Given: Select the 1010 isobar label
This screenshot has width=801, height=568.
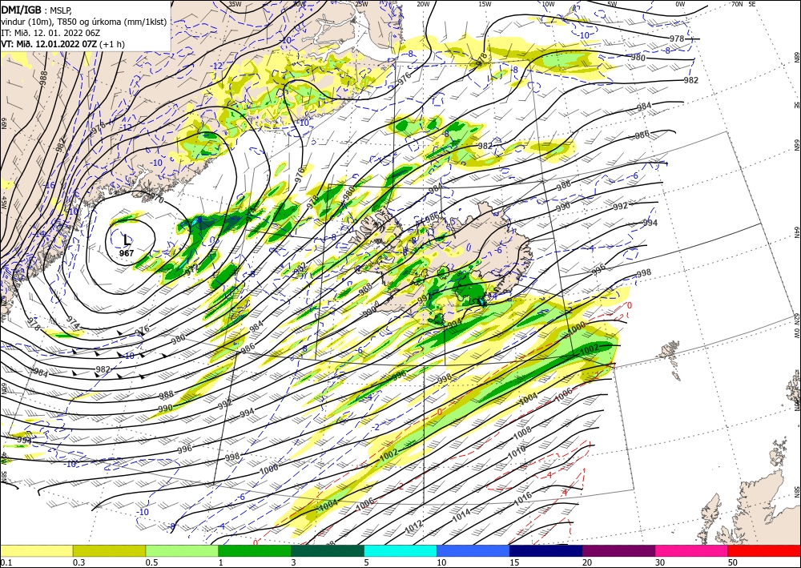Looking at the screenshot, I should (x=517, y=453).
